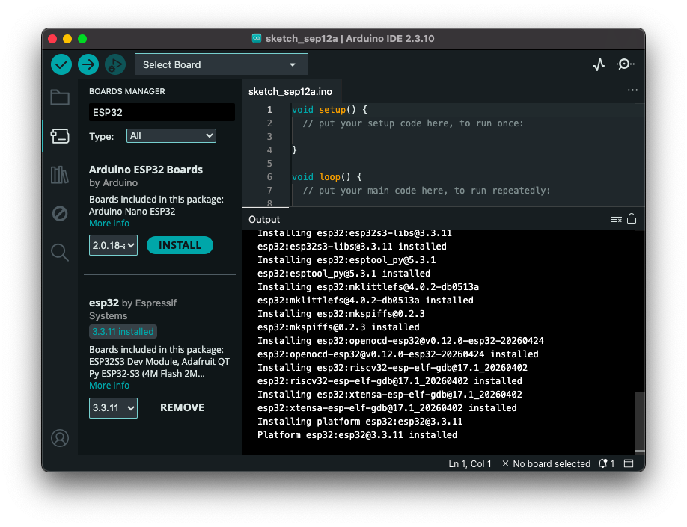
Task: Click the No board selected status
Action: (546, 463)
